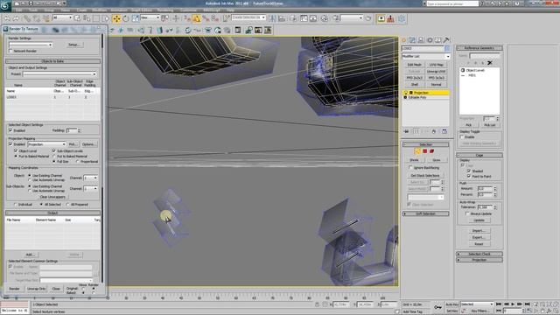The height and width of the screenshot is (315, 560).
Task: Click the Add... output element button
Action: tap(30, 255)
